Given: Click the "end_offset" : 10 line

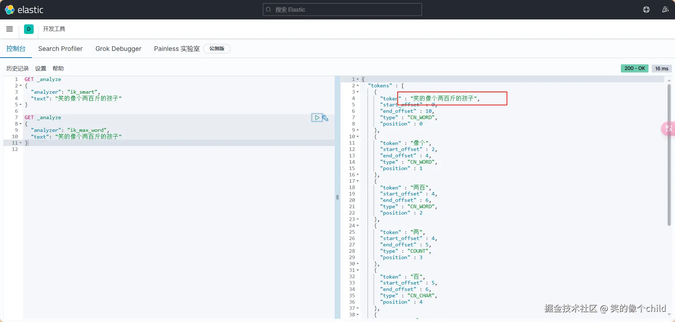Looking at the screenshot, I should [407, 111].
